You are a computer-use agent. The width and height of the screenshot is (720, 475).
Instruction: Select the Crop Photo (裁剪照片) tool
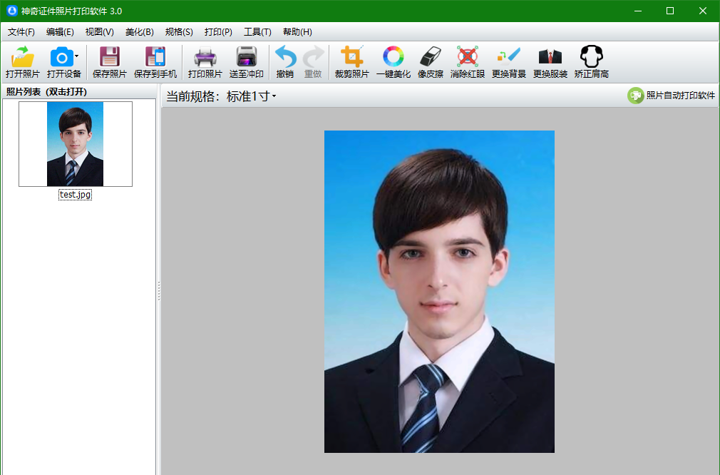[351, 57]
